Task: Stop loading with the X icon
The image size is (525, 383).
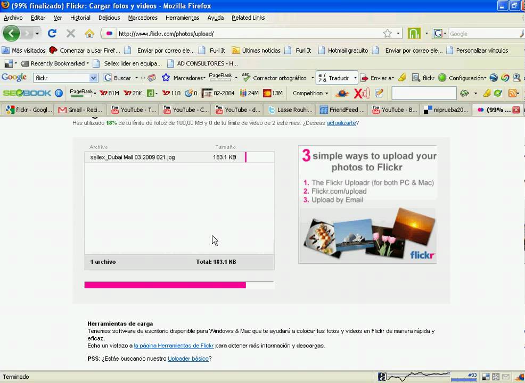Action: [71, 34]
